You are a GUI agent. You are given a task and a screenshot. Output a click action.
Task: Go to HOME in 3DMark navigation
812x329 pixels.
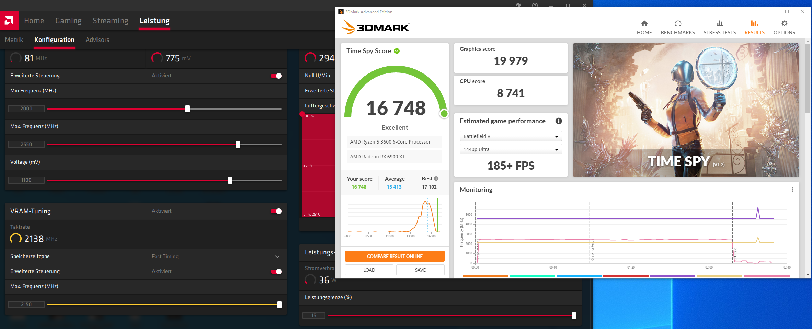[644, 27]
